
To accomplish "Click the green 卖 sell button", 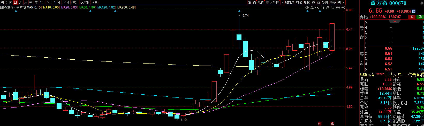I will point(420,17).
